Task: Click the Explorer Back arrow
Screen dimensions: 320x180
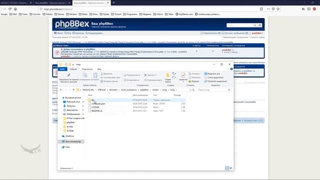Action: 61,90
